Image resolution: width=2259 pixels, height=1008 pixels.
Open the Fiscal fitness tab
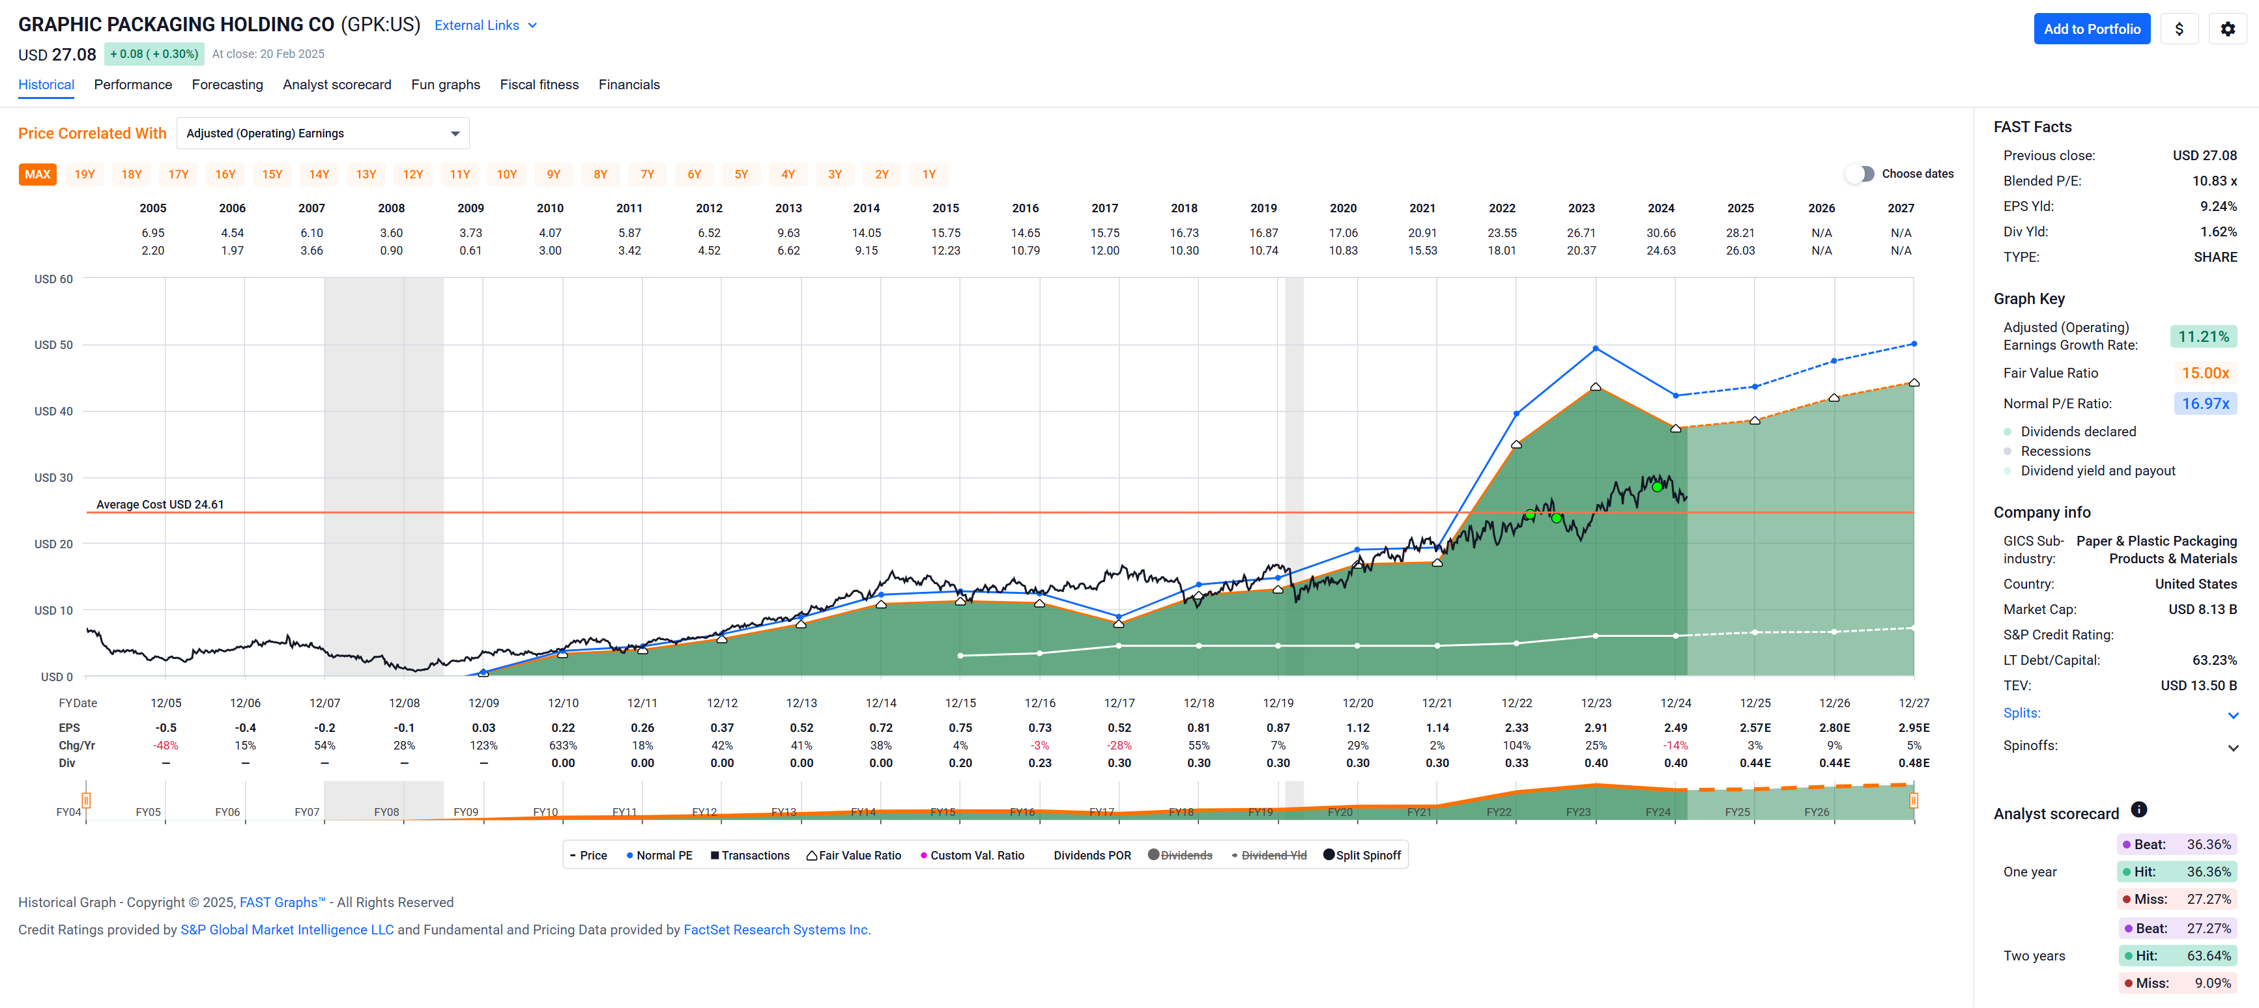(x=540, y=85)
